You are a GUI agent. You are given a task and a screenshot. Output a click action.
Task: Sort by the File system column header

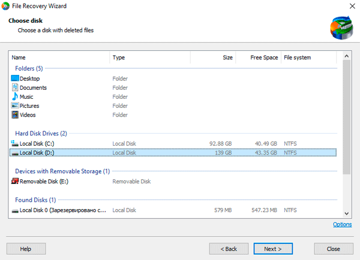[x=308, y=58]
